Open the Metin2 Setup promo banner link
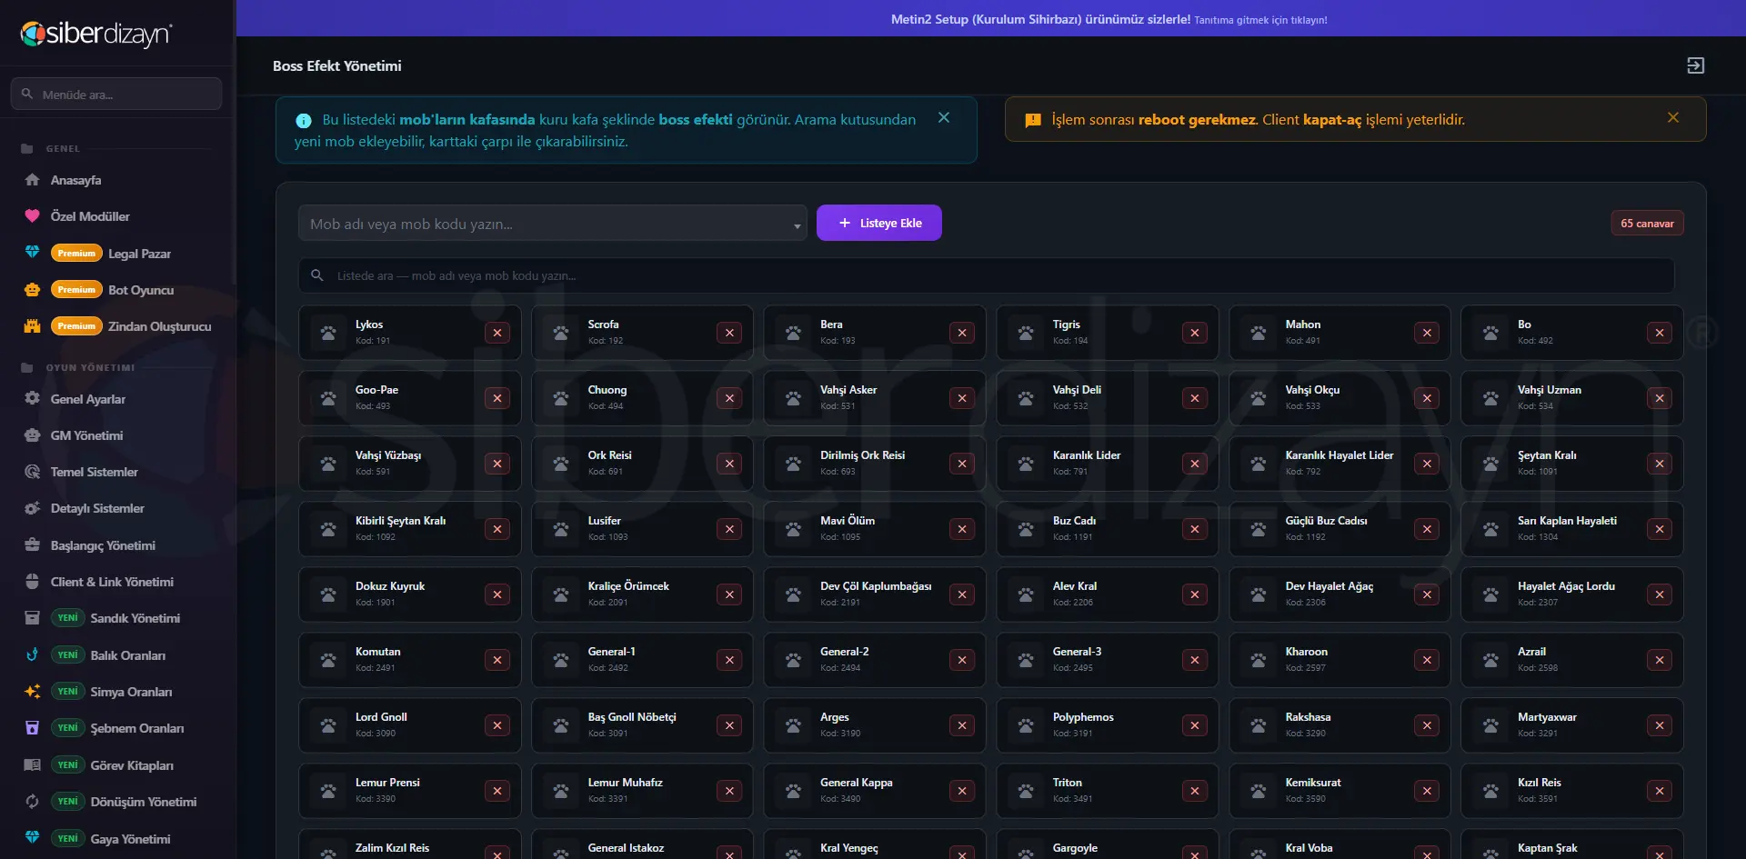This screenshot has width=1746, height=859. tap(1109, 19)
